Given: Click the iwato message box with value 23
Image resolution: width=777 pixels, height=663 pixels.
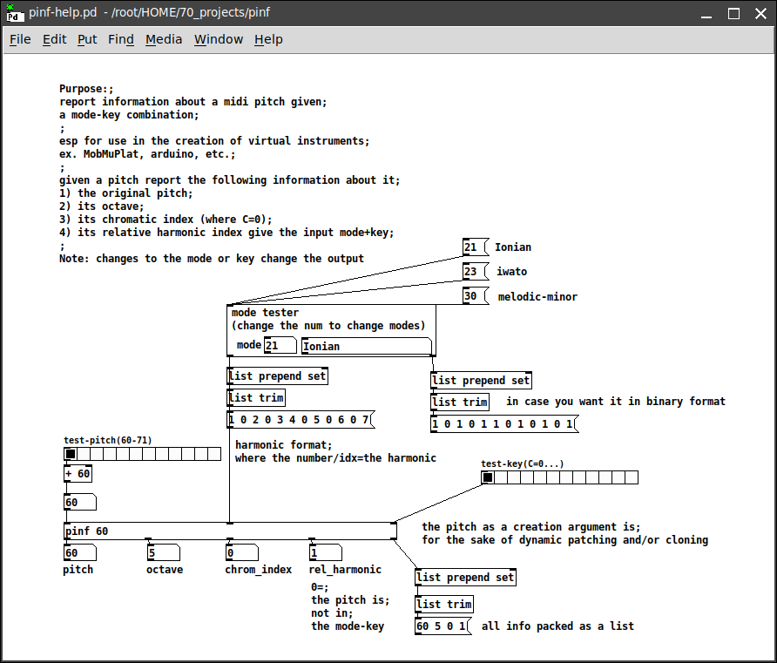Looking at the screenshot, I should click(x=476, y=272).
